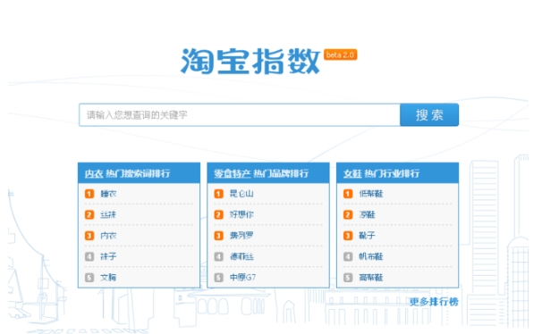The image size is (559, 334).
Task: Click the 搜索 search button
Action: 429,115
